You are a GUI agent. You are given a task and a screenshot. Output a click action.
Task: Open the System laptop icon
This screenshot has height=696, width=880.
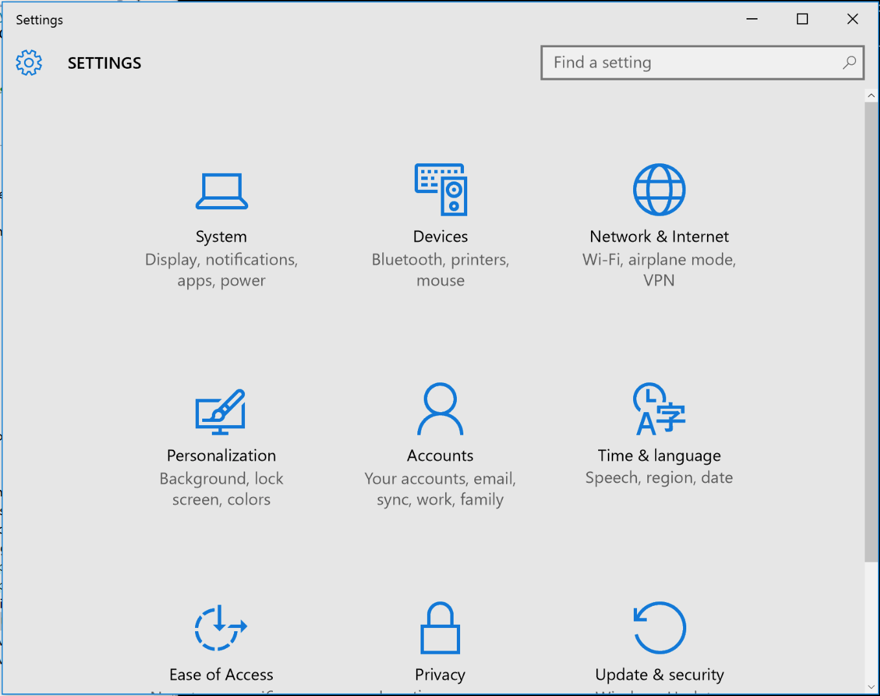222,191
